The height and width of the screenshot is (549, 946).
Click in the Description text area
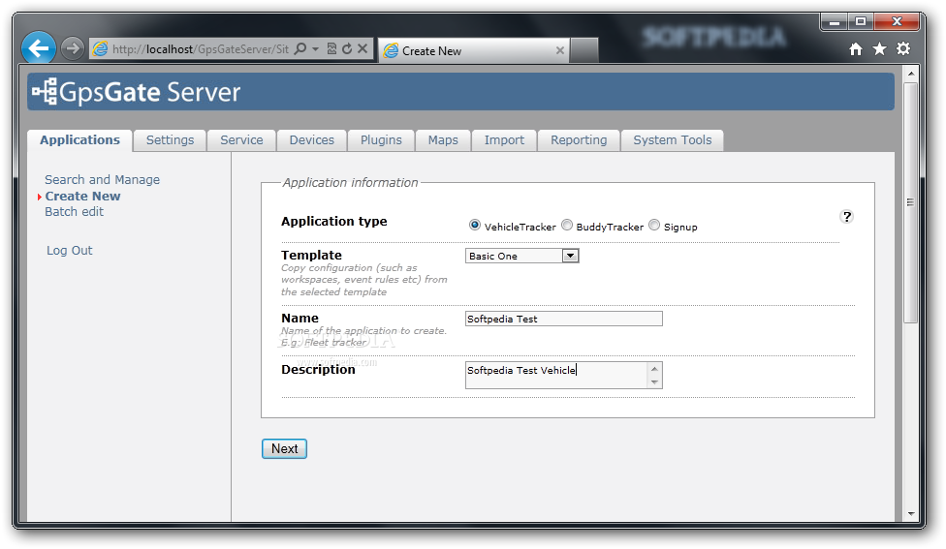point(555,375)
